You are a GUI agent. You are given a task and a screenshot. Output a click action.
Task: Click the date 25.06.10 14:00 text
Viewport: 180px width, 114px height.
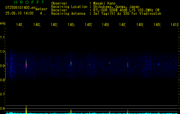(x=19, y=13)
